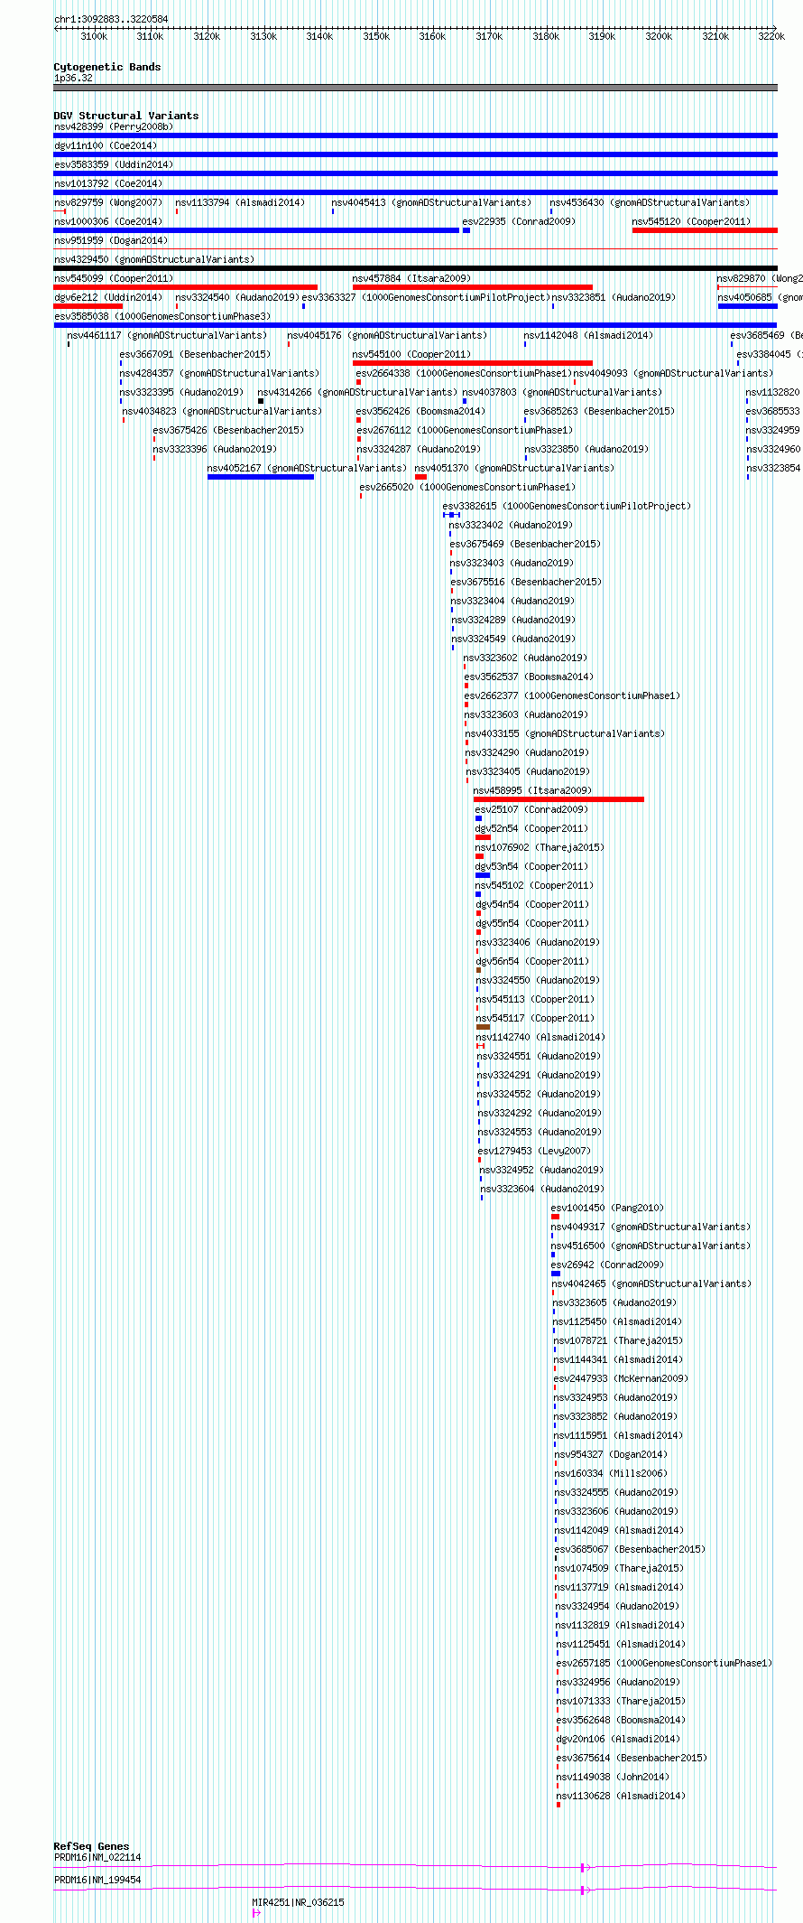This screenshot has width=803, height=1923.
Task: Click the esv3363327 (1000GenomesConsortiumPilotProject) label
Action: 425,298
